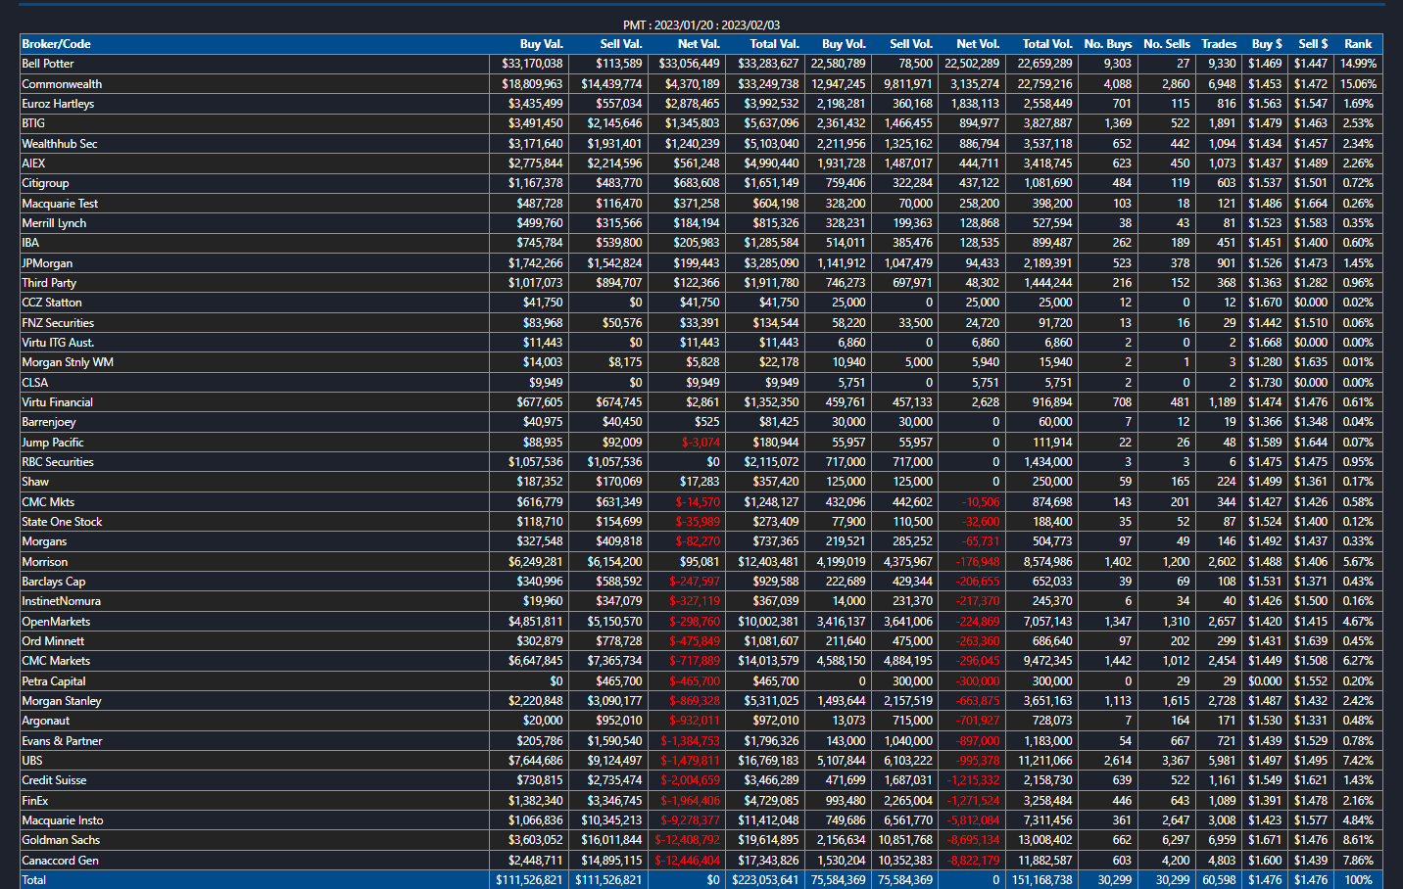Select the Wealthhub Sec broker name
Image resolution: width=1403 pixels, height=889 pixels.
(x=60, y=144)
